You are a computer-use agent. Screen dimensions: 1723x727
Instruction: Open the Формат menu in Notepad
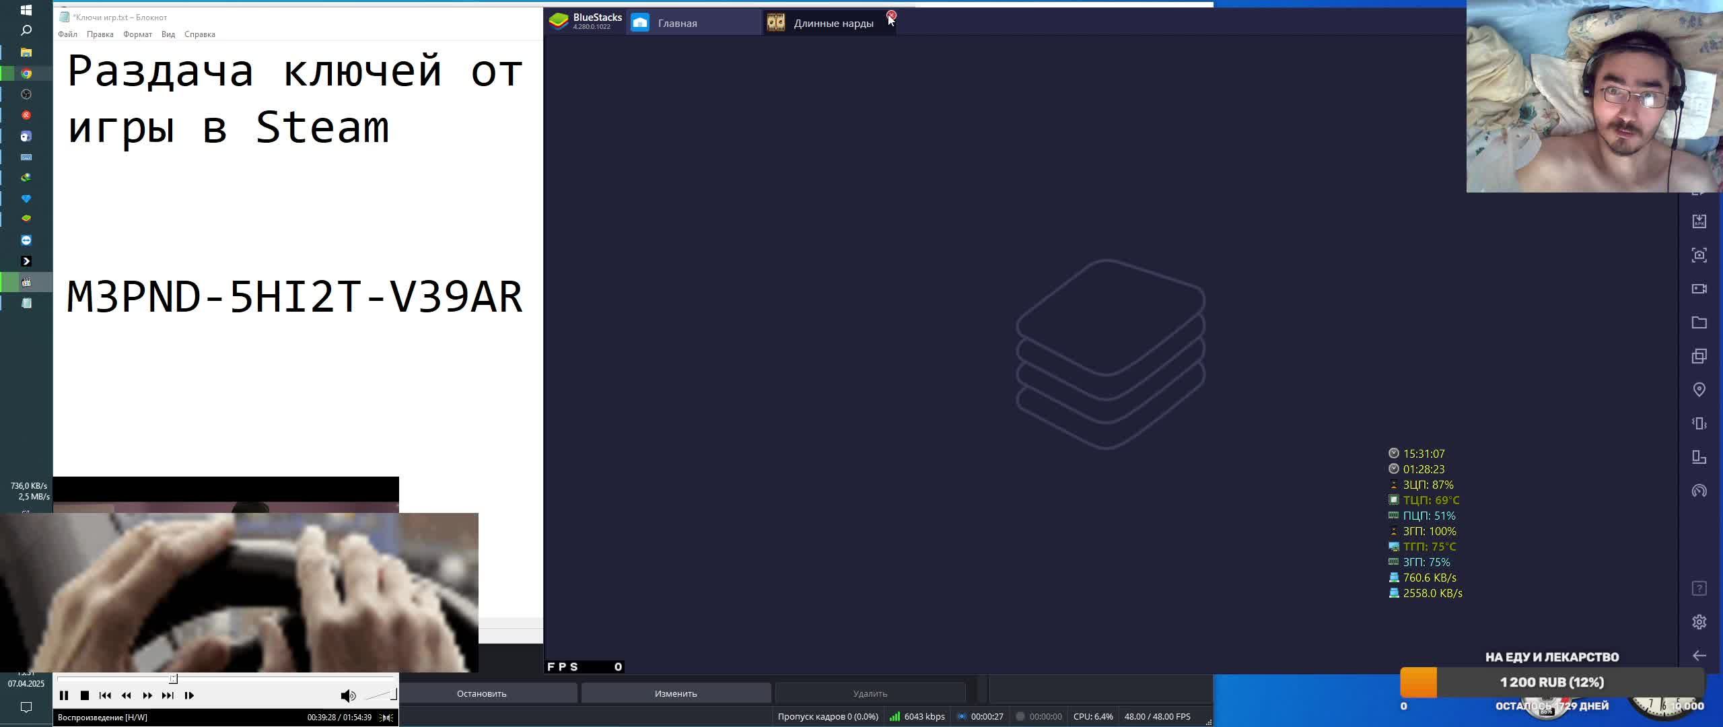[x=137, y=34]
